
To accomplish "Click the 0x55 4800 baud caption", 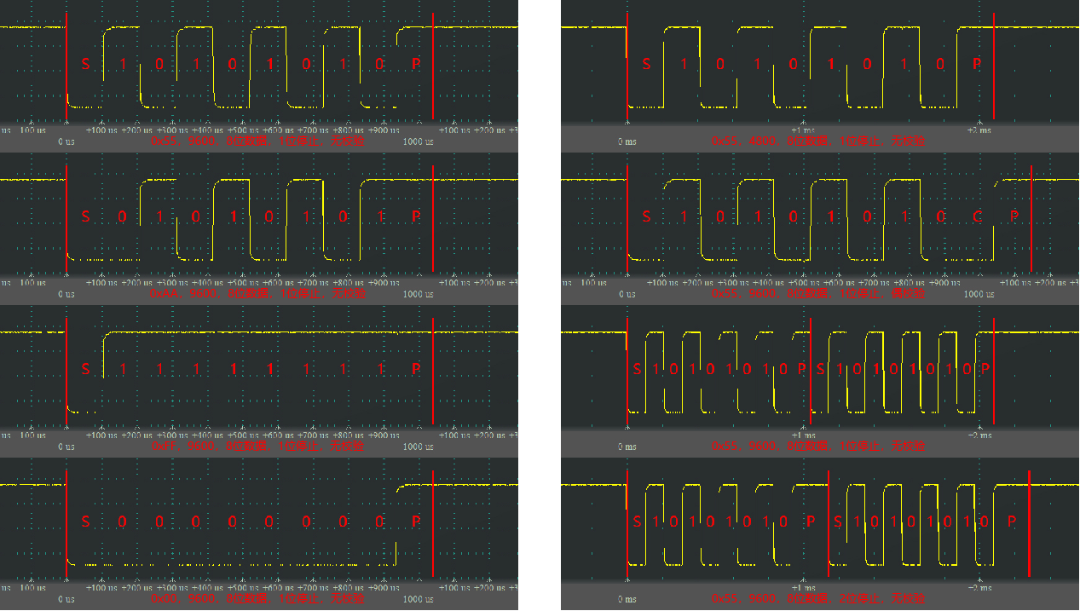I will [x=817, y=141].
